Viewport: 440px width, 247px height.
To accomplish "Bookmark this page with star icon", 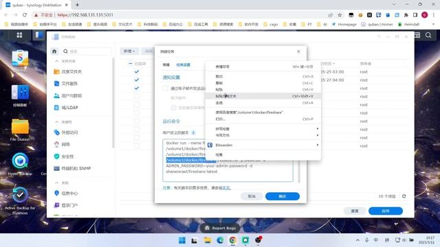I will tap(340, 15).
